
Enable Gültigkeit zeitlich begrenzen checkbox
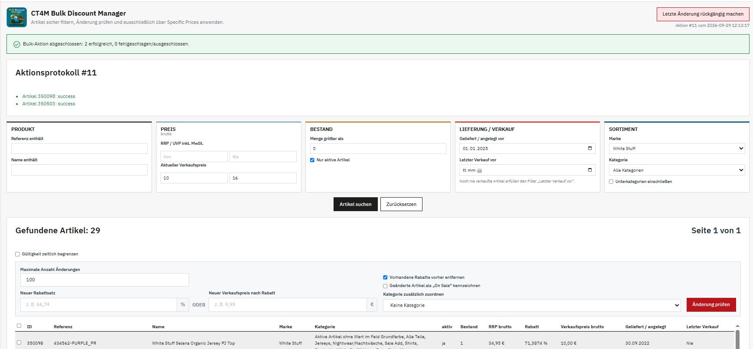coord(18,254)
